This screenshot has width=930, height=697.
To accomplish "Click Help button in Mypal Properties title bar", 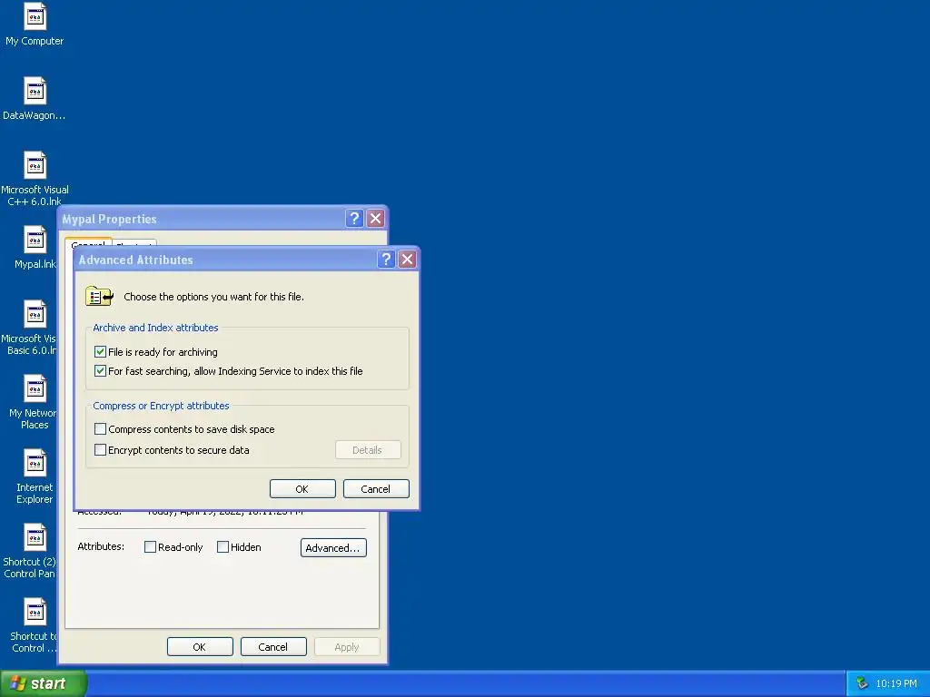I will [354, 218].
